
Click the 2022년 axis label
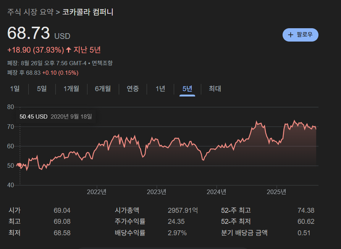[97, 192]
